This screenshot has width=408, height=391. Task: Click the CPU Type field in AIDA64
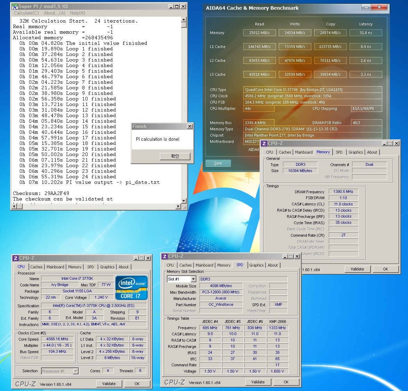click(313, 89)
